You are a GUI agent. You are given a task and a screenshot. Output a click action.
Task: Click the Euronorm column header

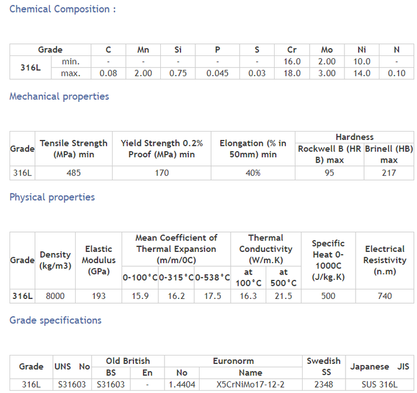pyautogui.click(x=233, y=361)
